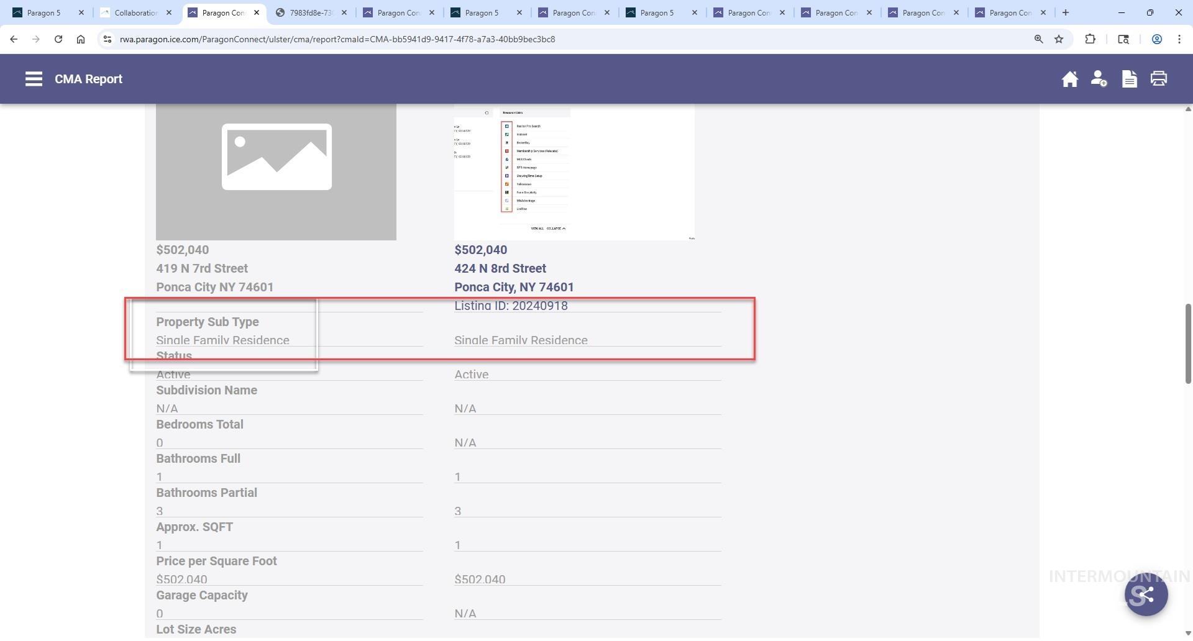1193x641 pixels.
Task: Switch to the Collaboration tab
Action: [x=135, y=12]
